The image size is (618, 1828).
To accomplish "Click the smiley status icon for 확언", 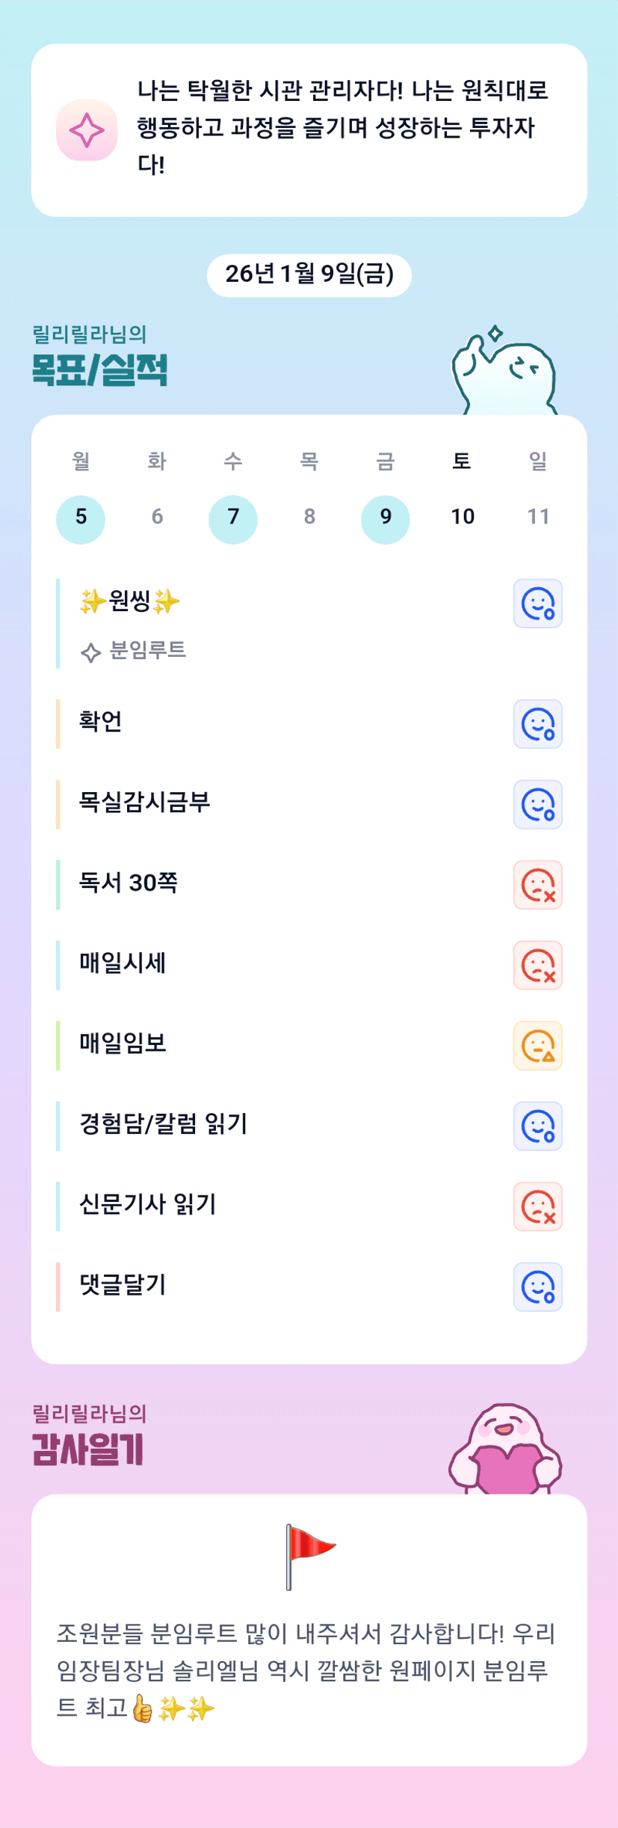I will click(x=537, y=724).
